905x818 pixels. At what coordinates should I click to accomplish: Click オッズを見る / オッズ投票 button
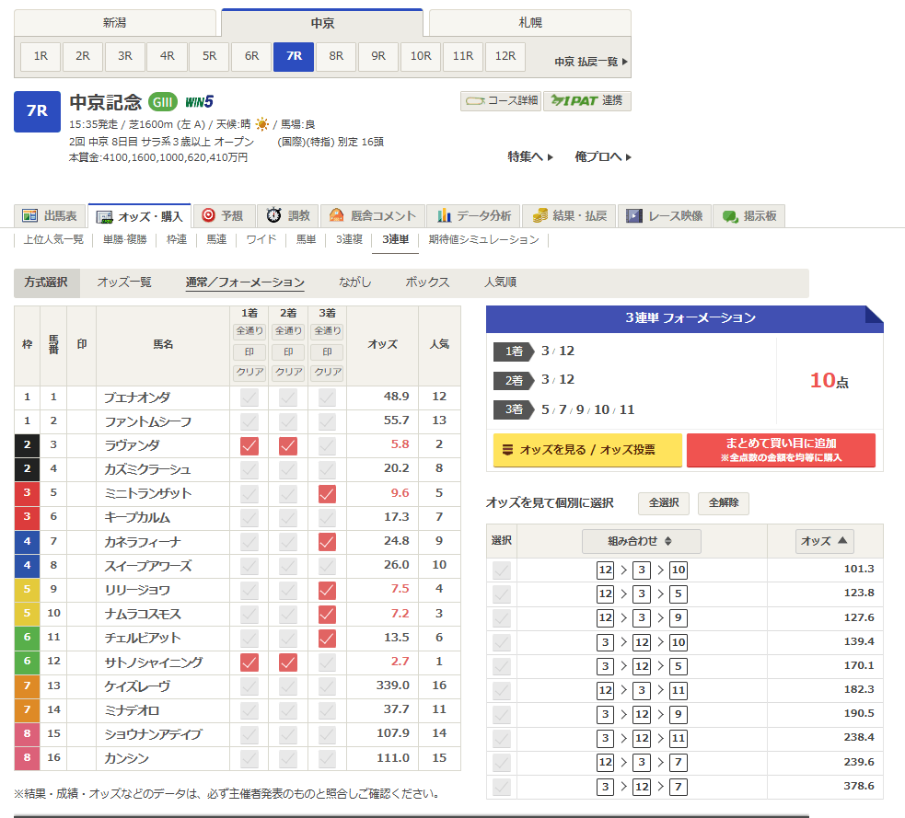point(587,450)
